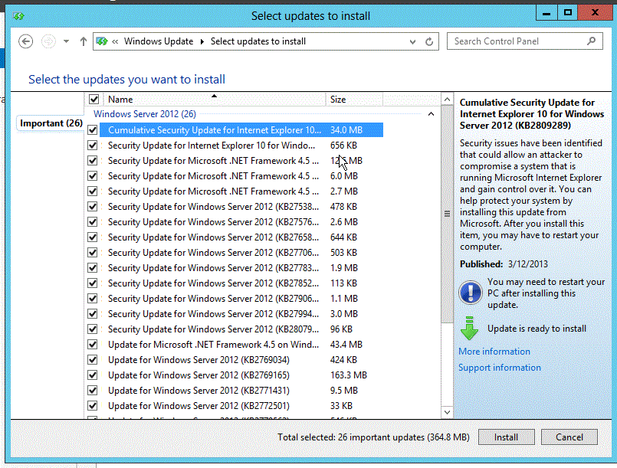
Task: Open the address bar dropdown
Action: point(413,41)
